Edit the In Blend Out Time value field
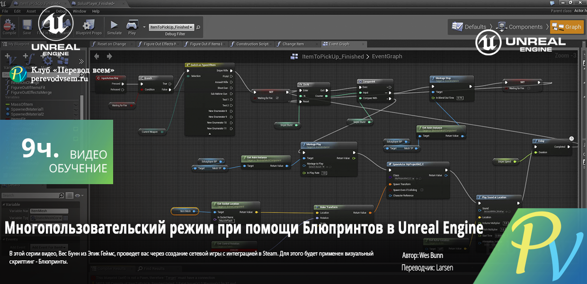This screenshot has width=587, height=284. click(460, 98)
